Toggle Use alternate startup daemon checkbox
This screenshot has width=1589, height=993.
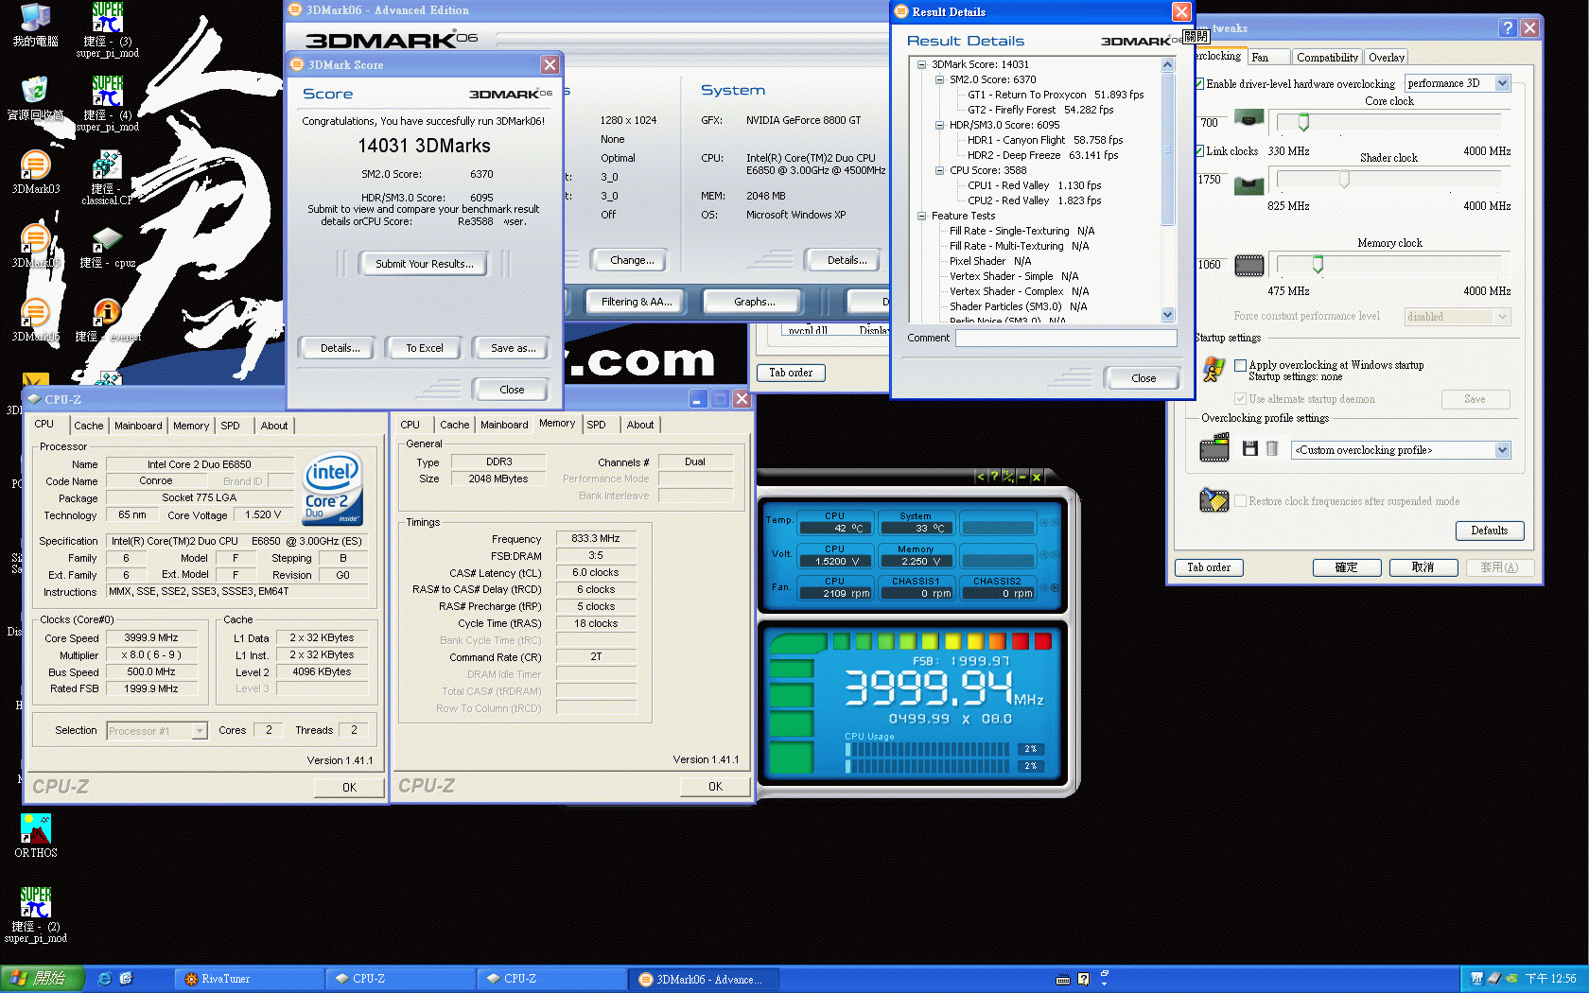pyautogui.click(x=1240, y=399)
